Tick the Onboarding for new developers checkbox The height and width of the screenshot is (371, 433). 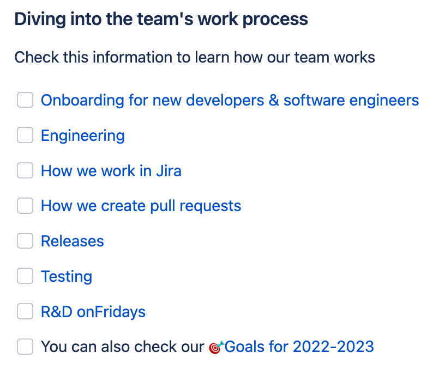(x=25, y=100)
